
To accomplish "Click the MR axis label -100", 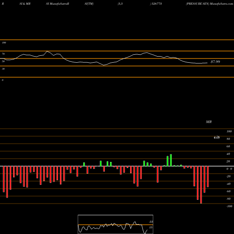I will coord(229,206).
